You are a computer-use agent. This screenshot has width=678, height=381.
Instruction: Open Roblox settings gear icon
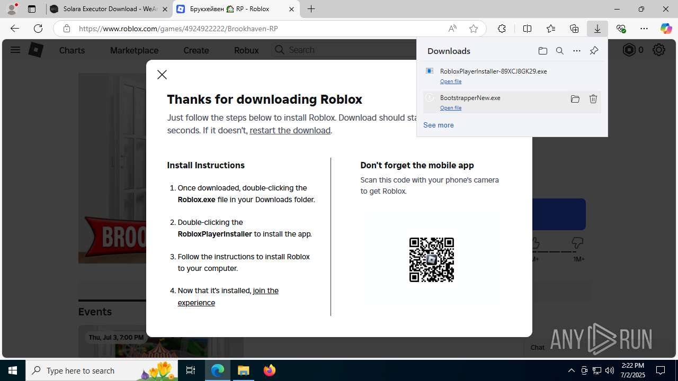pyautogui.click(x=658, y=50)
